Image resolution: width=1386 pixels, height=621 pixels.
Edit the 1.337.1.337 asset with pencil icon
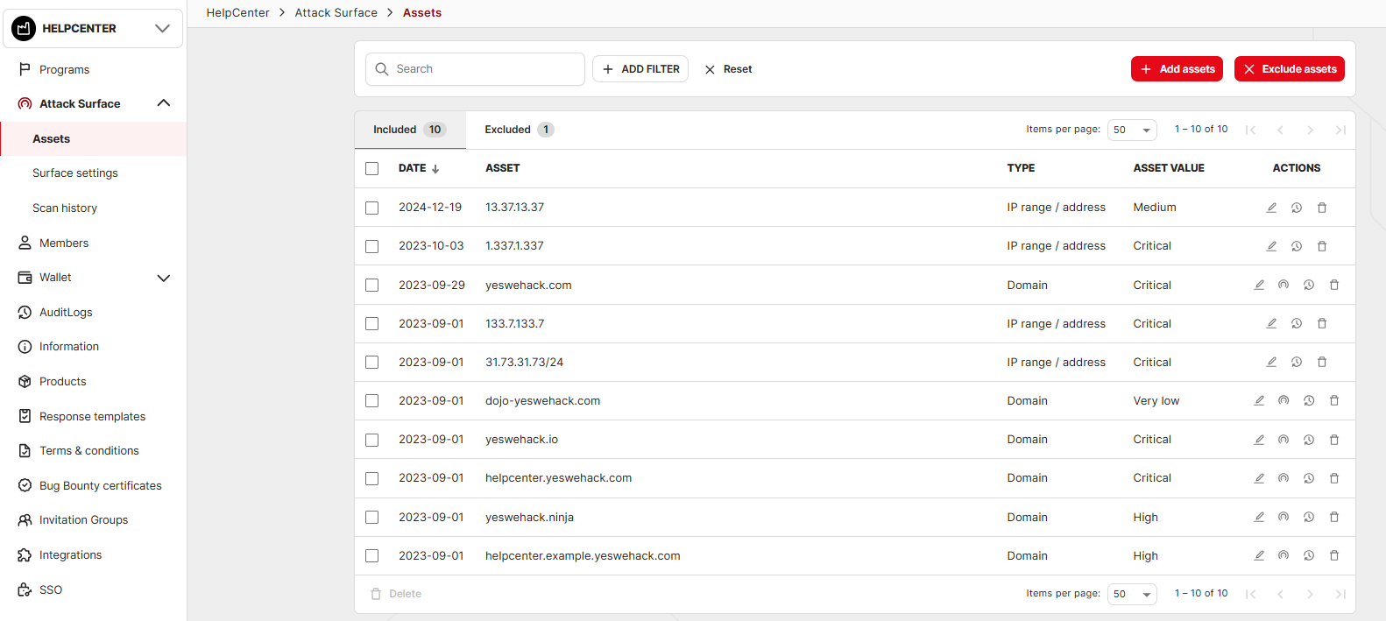click(x=1271, y=246)
